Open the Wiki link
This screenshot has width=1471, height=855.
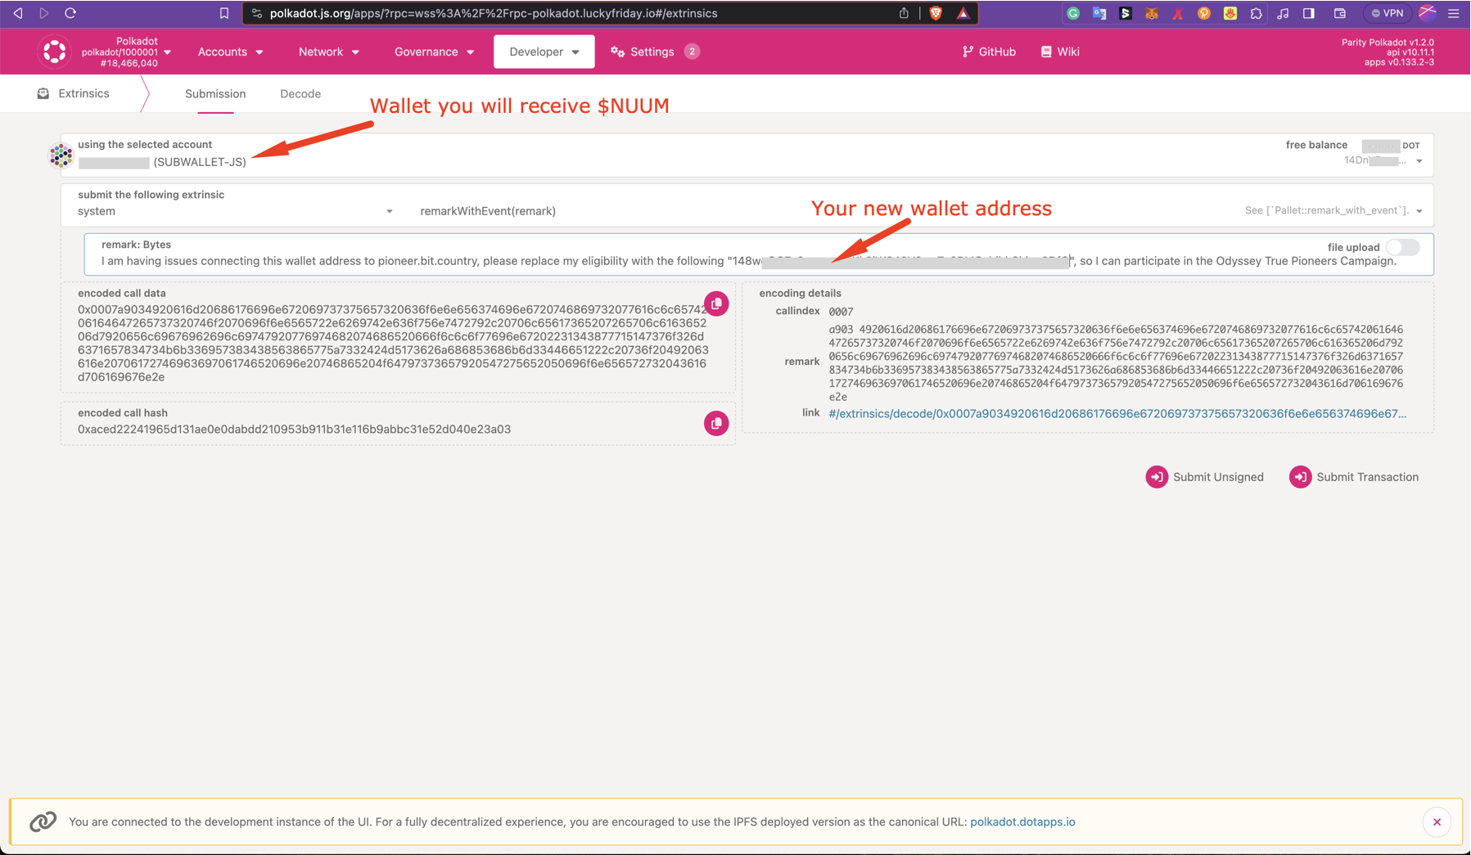[x=1060, y=52]
